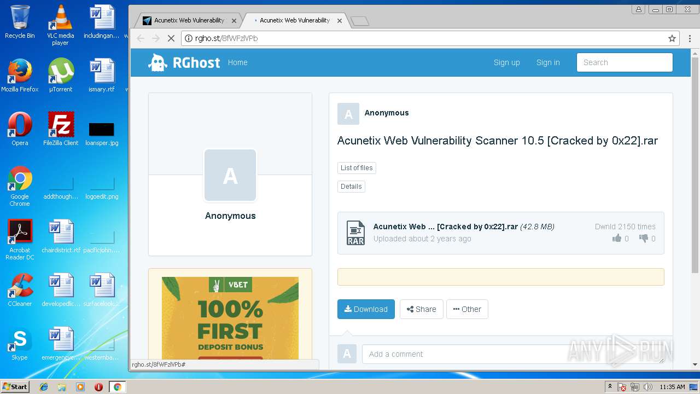Open the Opera browser shortcut
Screen dimensions: 700x394
20,129
